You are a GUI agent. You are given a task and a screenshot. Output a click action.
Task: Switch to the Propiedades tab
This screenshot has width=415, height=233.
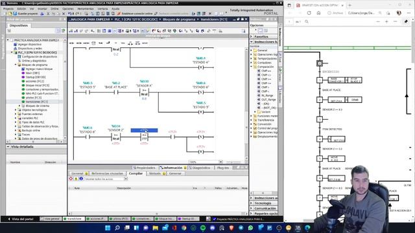(144, 168)
